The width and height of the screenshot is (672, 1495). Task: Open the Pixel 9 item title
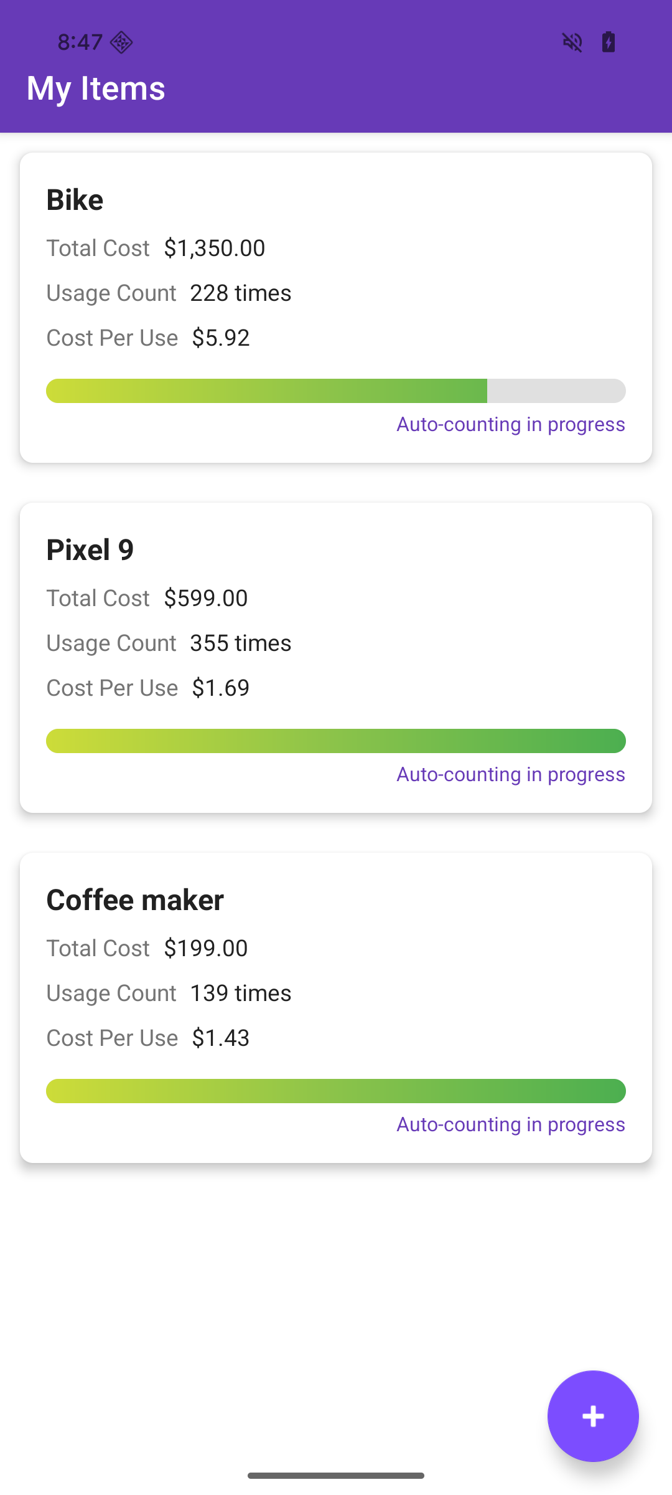(90, 550)
